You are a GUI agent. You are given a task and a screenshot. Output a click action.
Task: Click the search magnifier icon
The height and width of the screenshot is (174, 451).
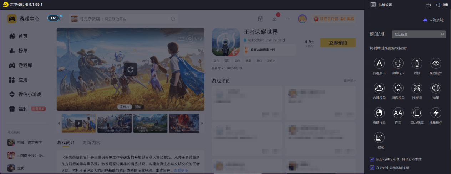point(173,19)
